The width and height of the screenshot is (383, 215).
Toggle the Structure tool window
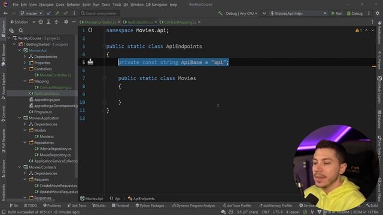click(3, 168)
